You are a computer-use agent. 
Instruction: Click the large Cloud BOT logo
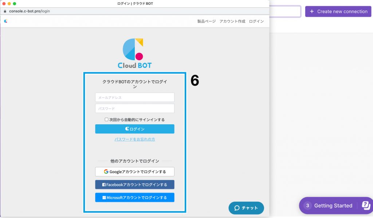coord(135,53)
